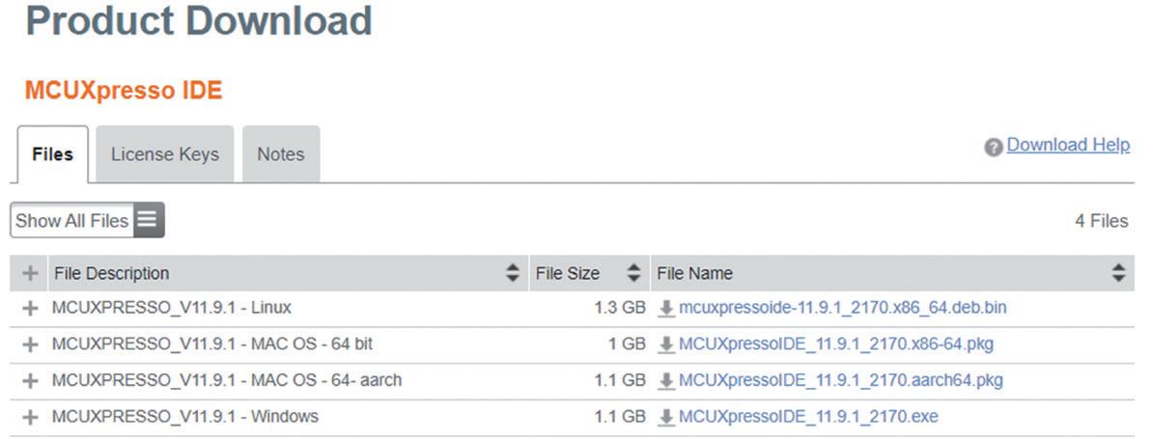Expand the MCUXPRESSO_V11.9.1 Windows row
The width and height of the screenshot is (1154, 439).
(x=30, y=417)
